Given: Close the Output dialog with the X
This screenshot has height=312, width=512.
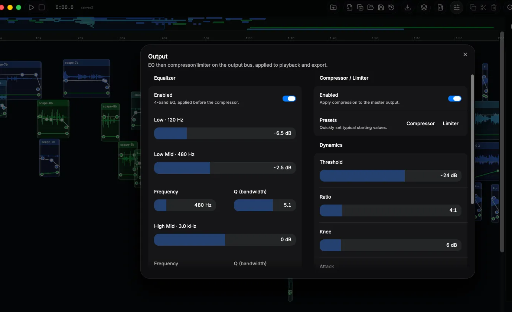Looking at the screenshot, I should pos(465,54).
